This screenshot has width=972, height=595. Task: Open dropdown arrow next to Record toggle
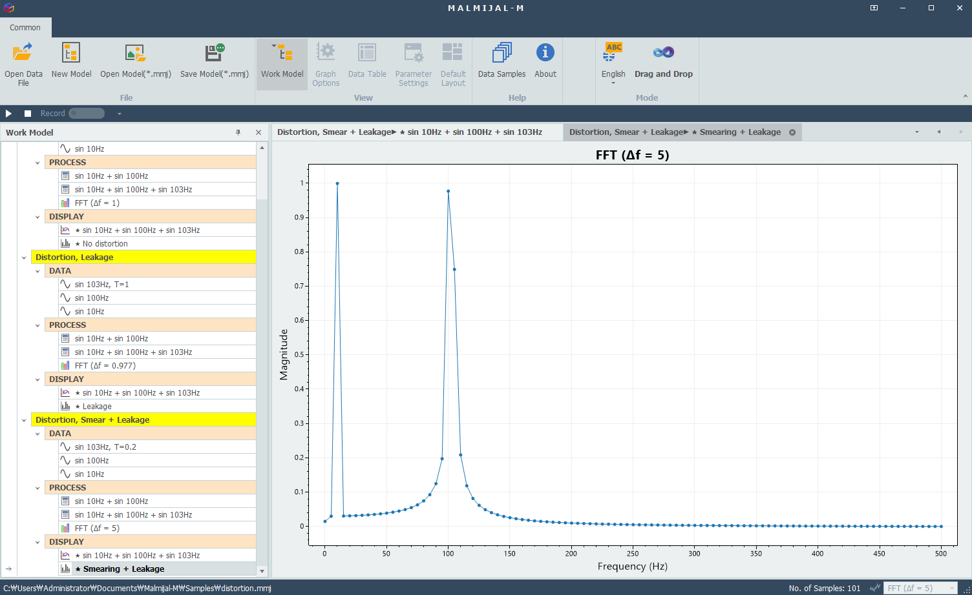coord(120,114)
